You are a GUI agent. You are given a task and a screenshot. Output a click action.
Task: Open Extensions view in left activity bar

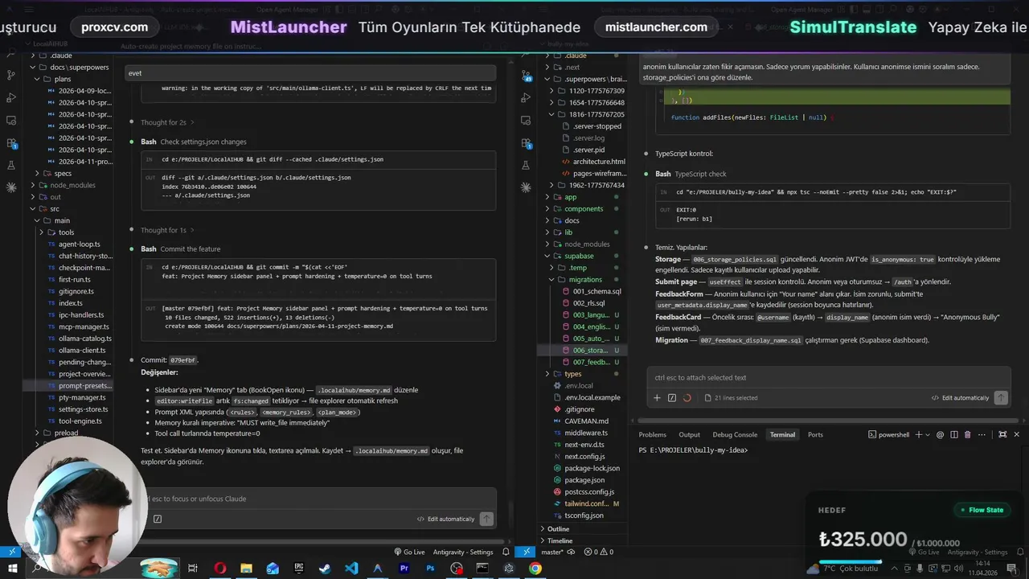pyautogui.click(x=11, y=143)
